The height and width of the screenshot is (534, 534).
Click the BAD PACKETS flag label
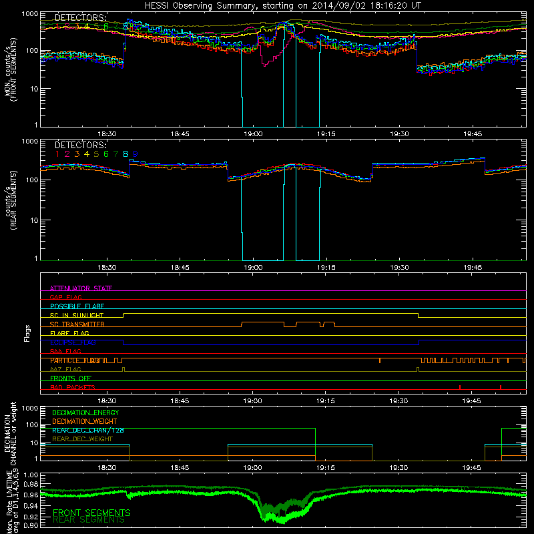tap(73, 387)
